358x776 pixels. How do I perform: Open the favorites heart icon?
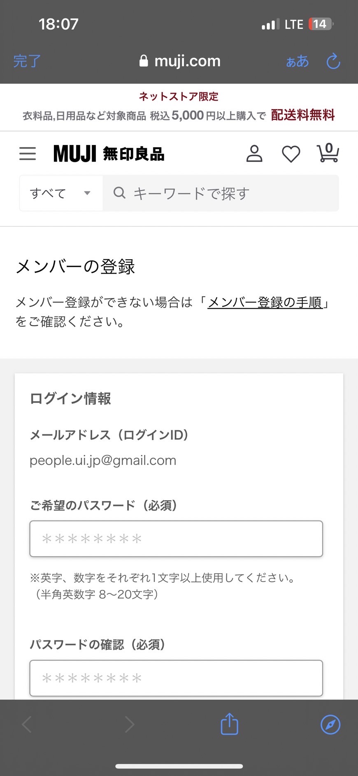click(291, 154)
